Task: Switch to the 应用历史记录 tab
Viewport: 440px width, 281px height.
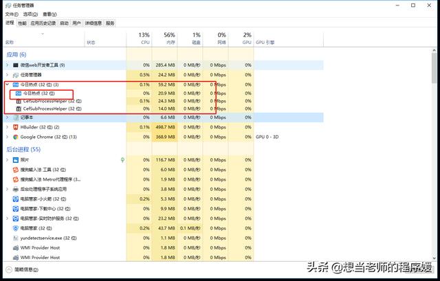Action: point(43,23)
